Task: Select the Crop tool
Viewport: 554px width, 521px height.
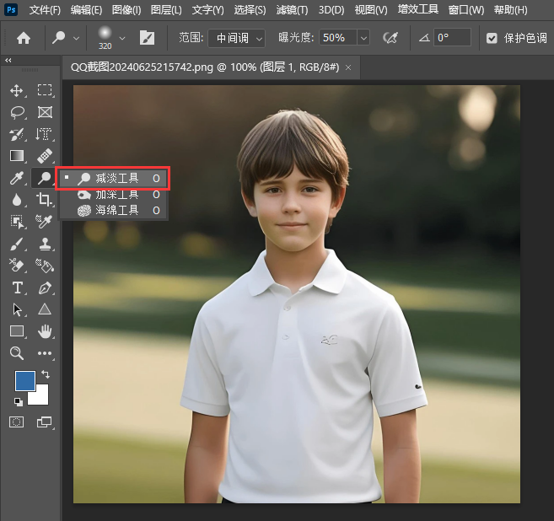Action: coord(44,200)
